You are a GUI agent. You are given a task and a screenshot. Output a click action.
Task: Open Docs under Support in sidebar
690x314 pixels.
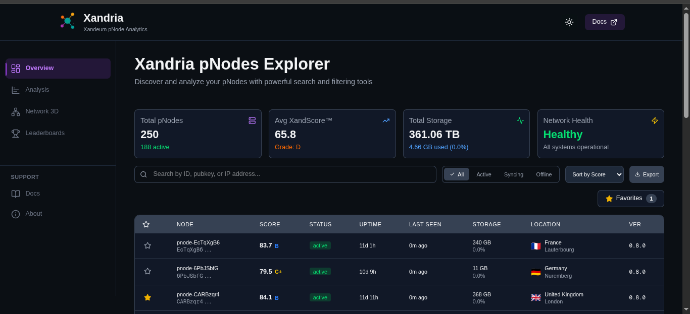[58, 194]
